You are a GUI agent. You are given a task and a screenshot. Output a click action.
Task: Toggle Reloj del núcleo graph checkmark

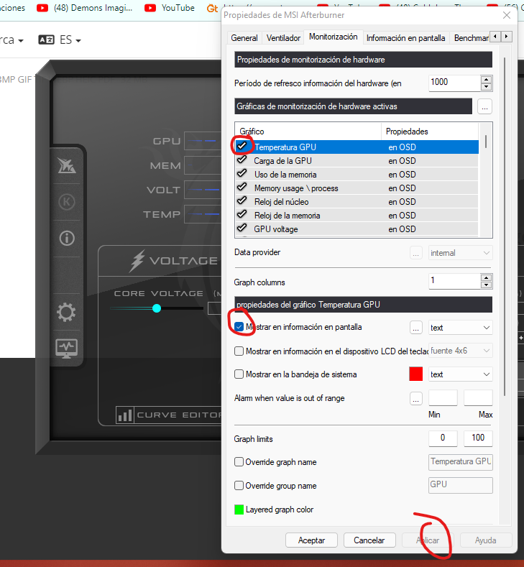click(242, 200)
